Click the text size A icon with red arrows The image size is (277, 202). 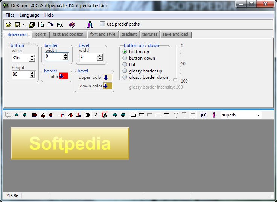tap(104, 115)
